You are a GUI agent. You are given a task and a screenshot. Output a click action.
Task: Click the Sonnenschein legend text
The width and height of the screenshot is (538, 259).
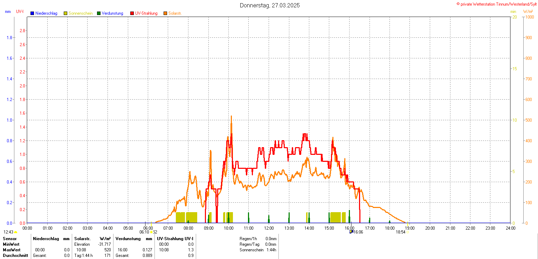(81, 13)
